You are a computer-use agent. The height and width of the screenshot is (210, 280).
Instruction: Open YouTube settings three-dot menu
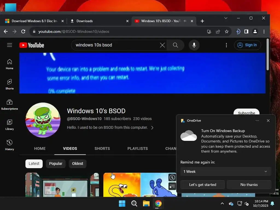(226, 45)
